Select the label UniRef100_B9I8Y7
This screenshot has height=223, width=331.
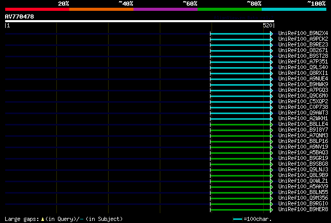coord(303,130)
